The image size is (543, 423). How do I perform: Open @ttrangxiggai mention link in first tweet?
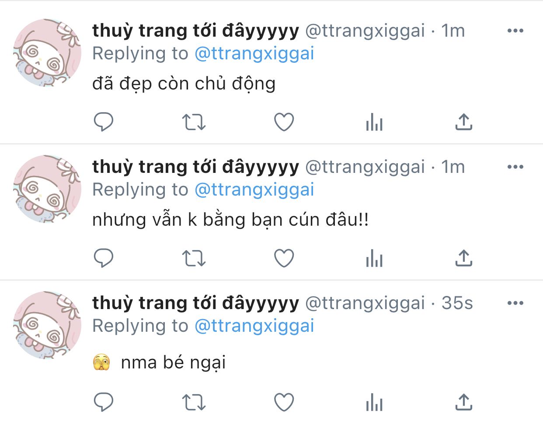click(254, 54)
